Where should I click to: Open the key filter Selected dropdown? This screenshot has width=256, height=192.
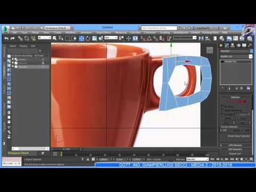click(x=197, y=159)
